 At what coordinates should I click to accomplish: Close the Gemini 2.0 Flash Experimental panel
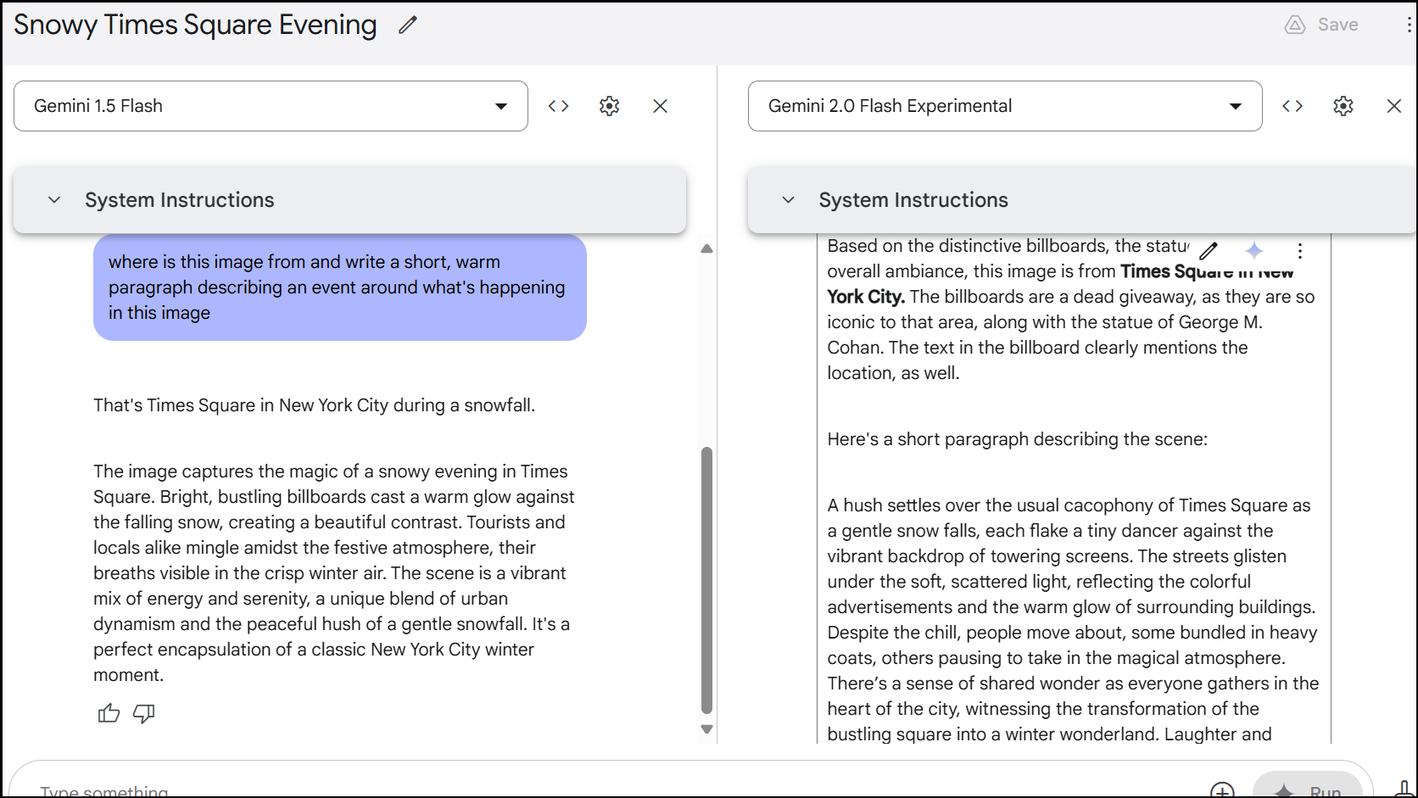click(1394, 106)
